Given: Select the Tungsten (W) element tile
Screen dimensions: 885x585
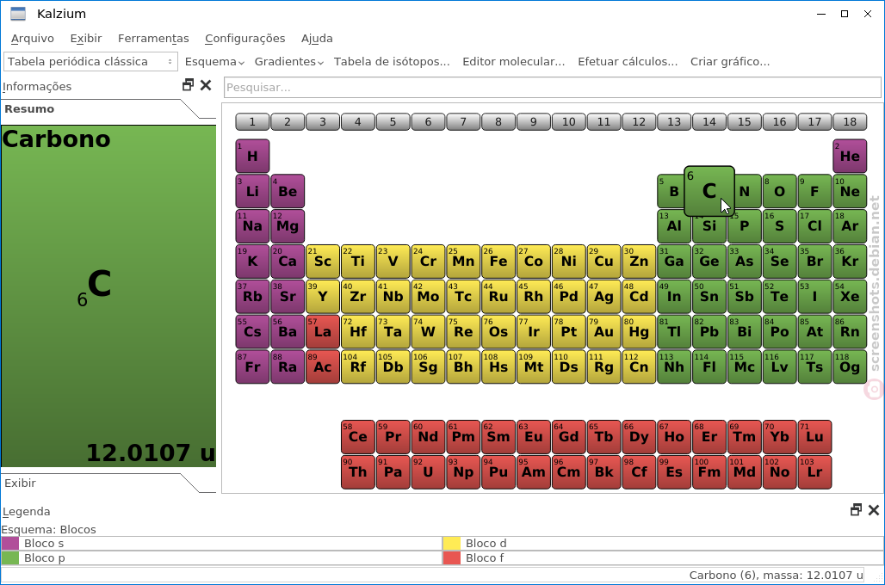Looking at the screenshot, I should click(x=428, y=332).
